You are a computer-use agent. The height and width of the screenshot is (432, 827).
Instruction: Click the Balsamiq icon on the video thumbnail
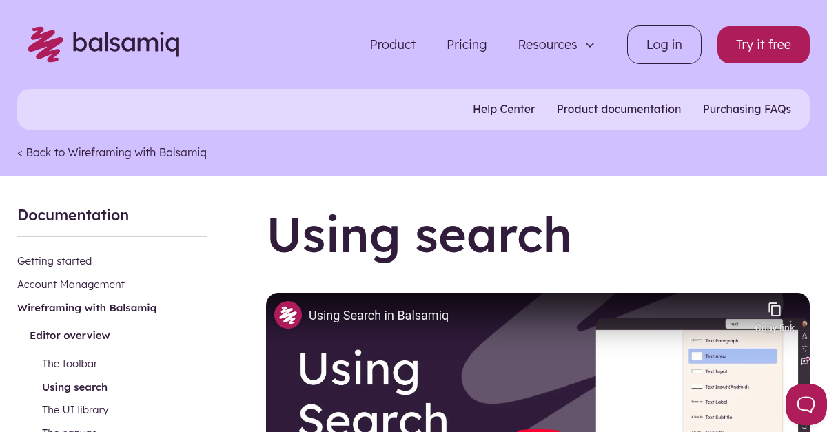pyautogui.click(x=288, y=315)
